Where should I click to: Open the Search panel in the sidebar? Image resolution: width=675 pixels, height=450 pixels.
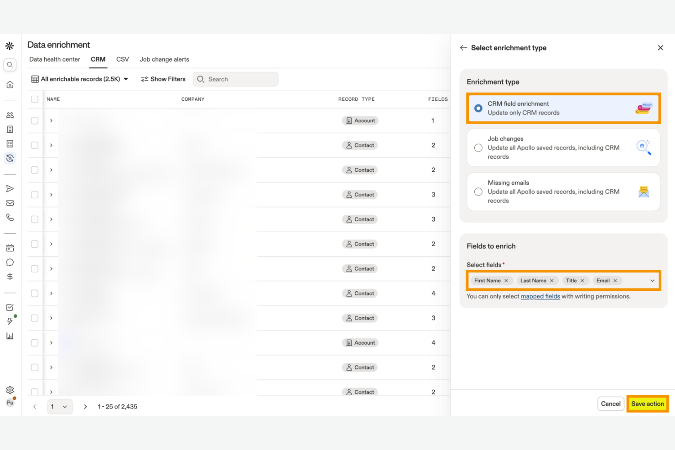[10, 65]
